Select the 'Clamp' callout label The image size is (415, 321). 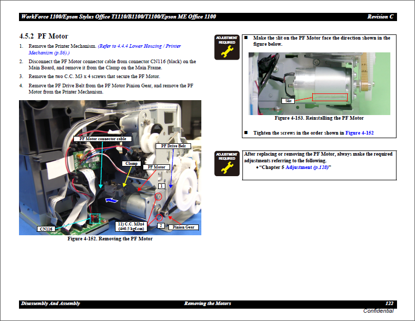tap(131, 163)
